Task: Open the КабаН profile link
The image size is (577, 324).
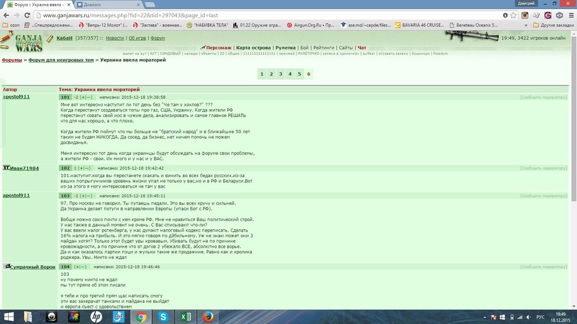Action: tap(65, 38)
